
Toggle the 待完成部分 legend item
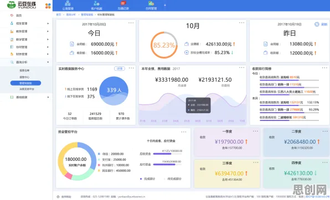tap(172, 179)
